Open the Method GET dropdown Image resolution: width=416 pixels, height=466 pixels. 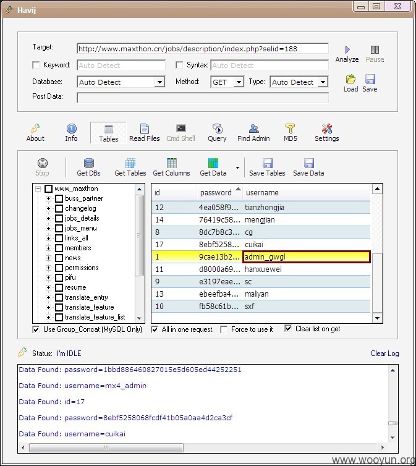tap(239, 82)
